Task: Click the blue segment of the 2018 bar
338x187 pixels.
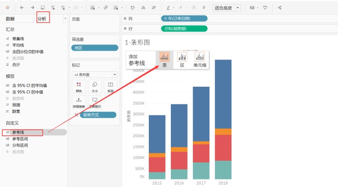Action: pos(223,94)
